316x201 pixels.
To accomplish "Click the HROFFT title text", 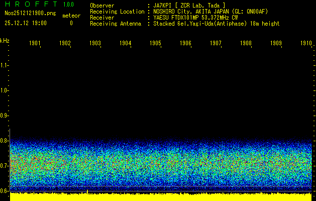I will 28,5.
